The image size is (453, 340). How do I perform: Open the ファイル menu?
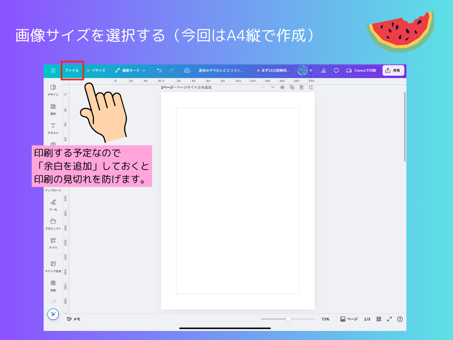click(x=72, y=70)
